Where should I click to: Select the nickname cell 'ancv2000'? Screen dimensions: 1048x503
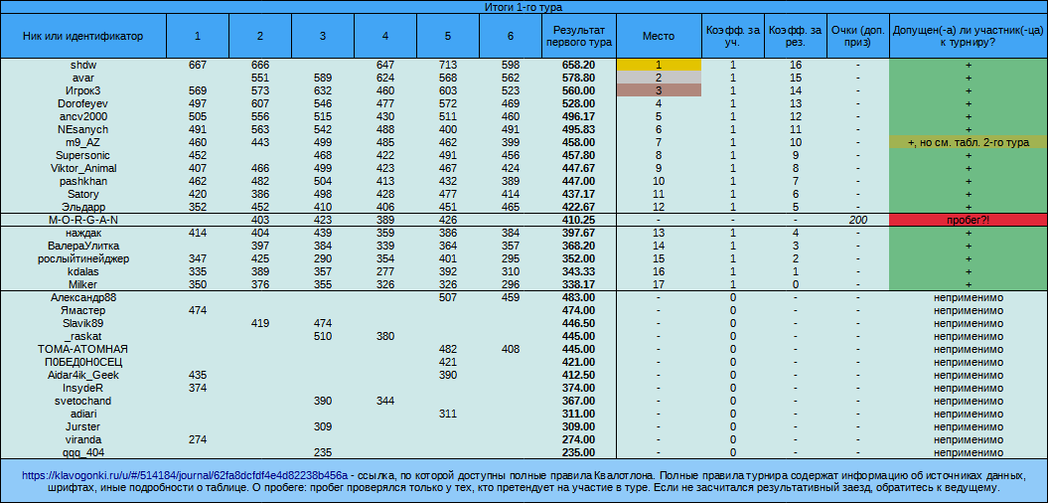(x=82, y=116)
